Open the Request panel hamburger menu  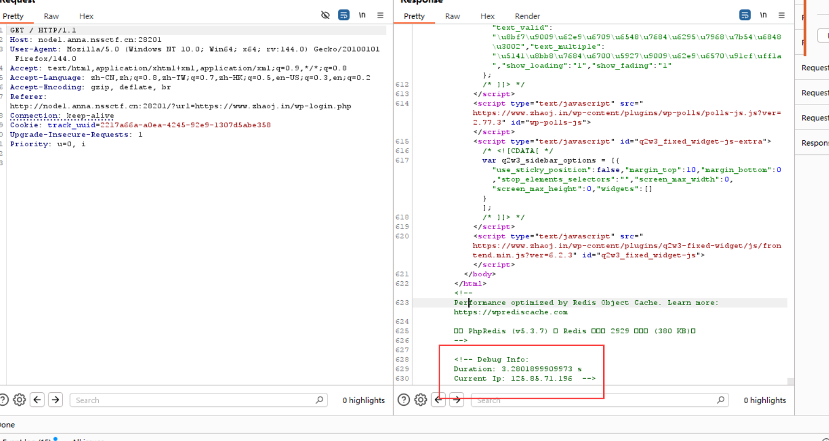381,15
